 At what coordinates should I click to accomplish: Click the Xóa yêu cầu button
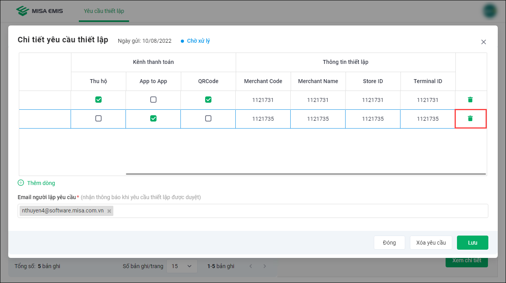(431, 243)
